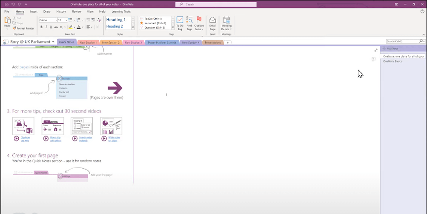Click the notebook icon beside Rory @ UK Parliament

point(6,42)
